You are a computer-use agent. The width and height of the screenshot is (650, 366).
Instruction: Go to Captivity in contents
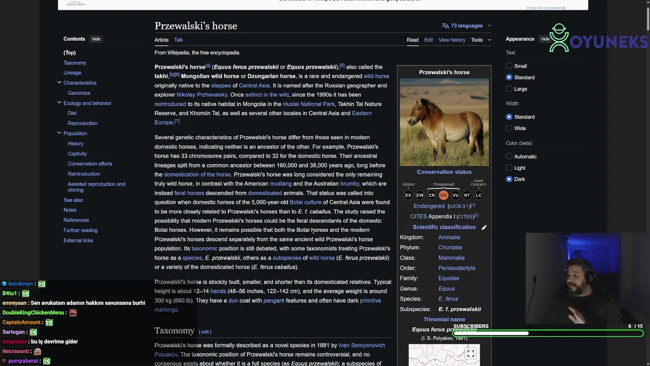[77, 154]
